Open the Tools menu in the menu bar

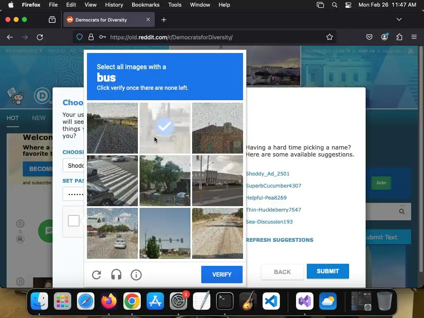click(175, 5)
